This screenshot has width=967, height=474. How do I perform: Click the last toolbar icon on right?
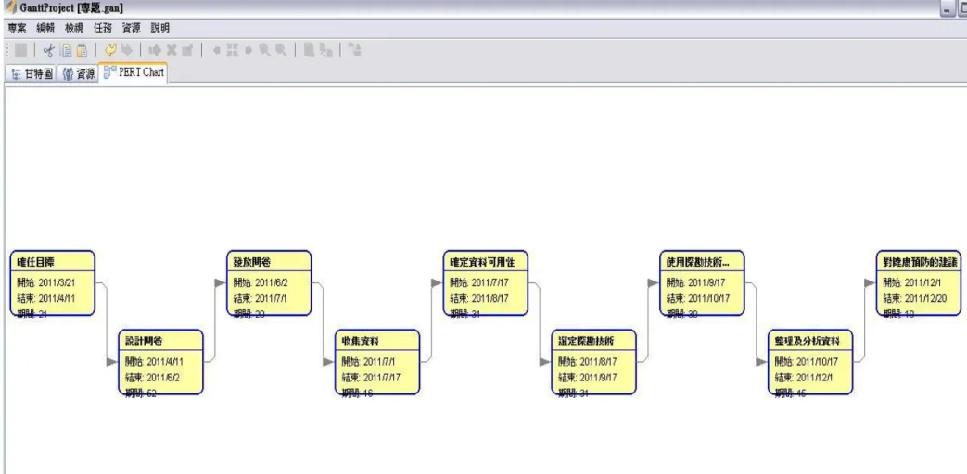(x=354, y=51)
